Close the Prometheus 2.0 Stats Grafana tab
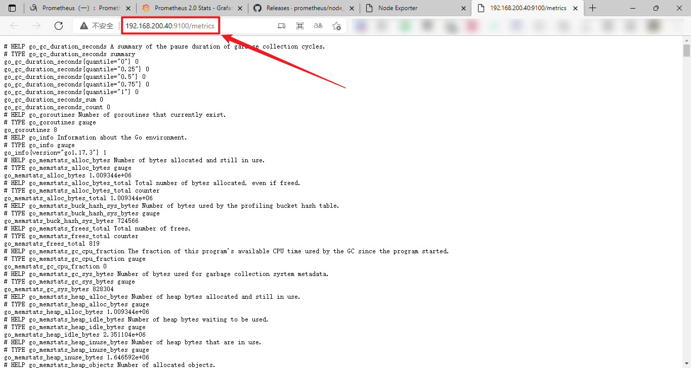This screenshot has height=368, width=691. [x=240, y=8]
